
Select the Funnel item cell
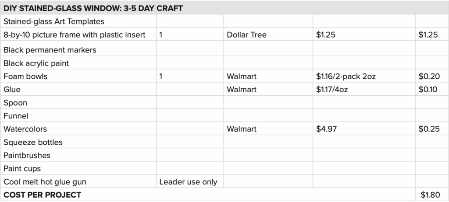click(x=16, y=116)
